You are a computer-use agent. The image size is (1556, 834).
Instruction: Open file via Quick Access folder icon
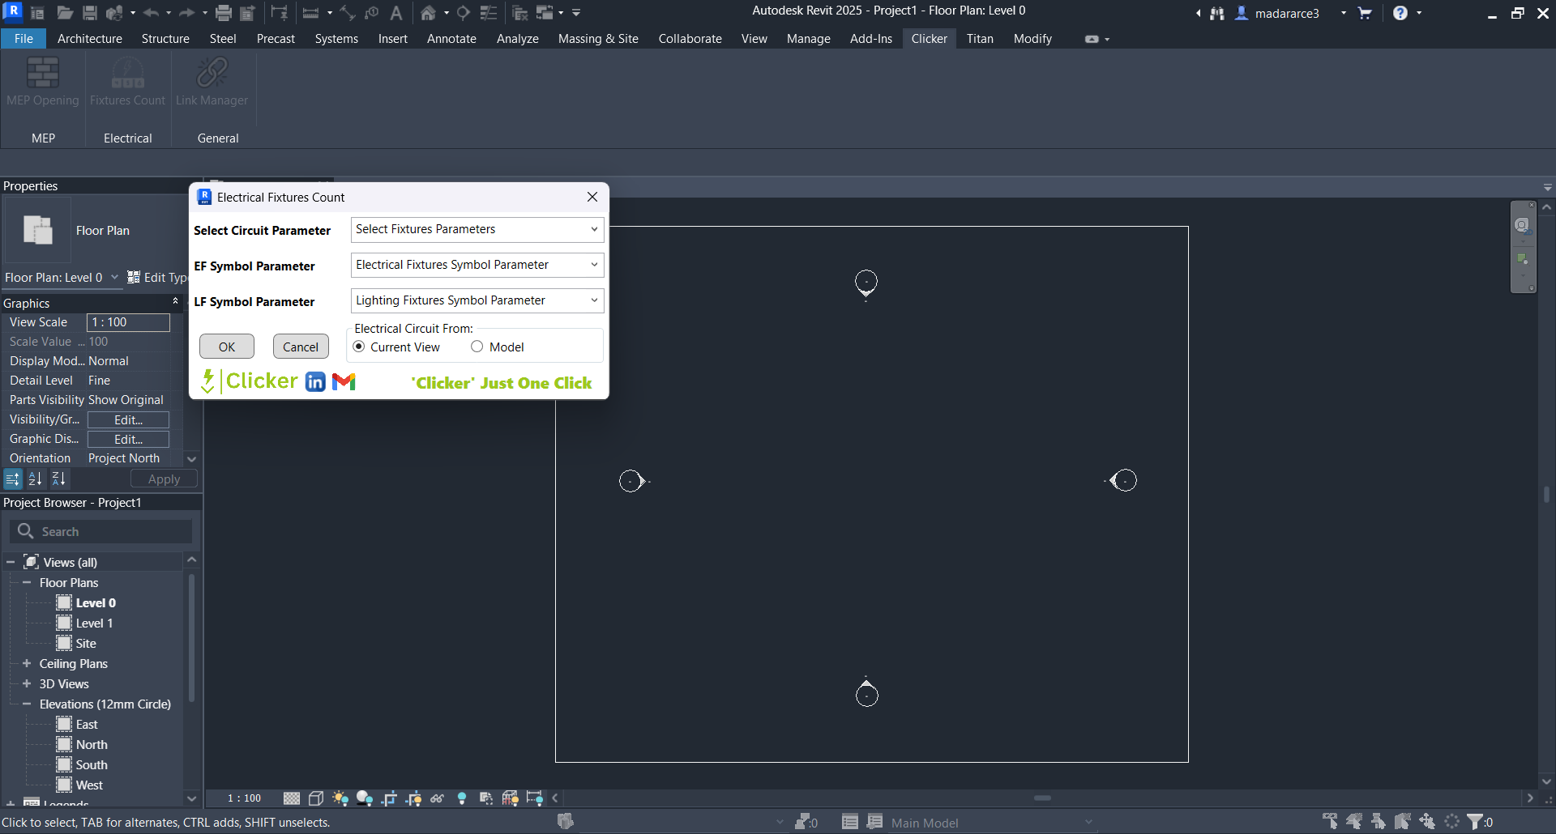tap(65, 13)
